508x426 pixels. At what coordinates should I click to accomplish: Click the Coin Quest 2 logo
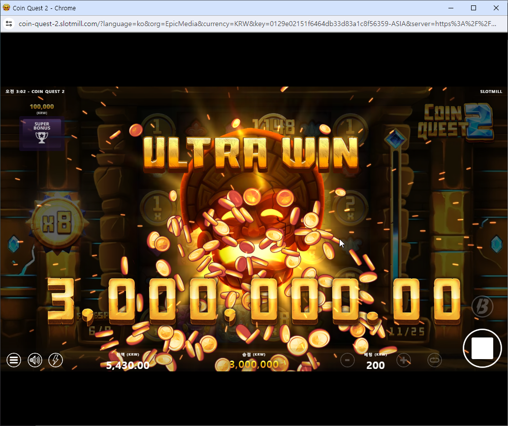456,122
